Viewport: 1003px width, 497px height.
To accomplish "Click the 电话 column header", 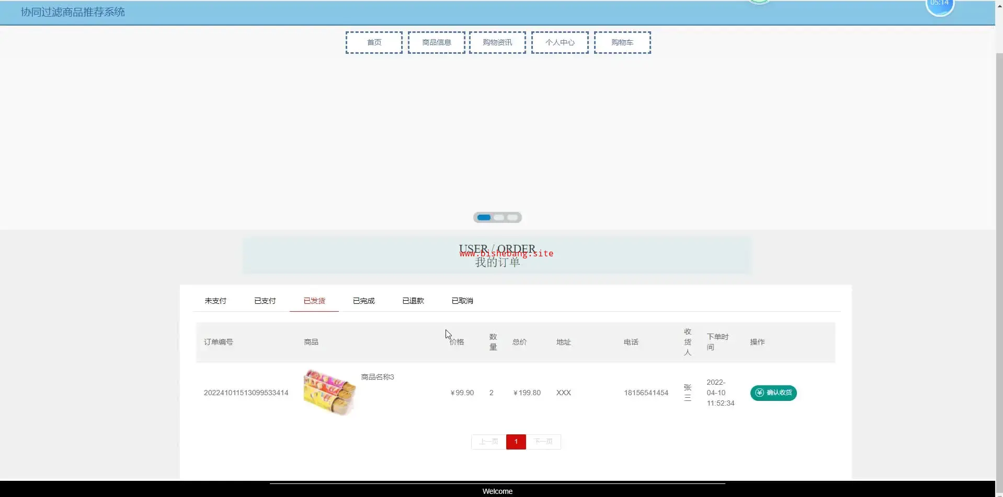I will point(631,342).
